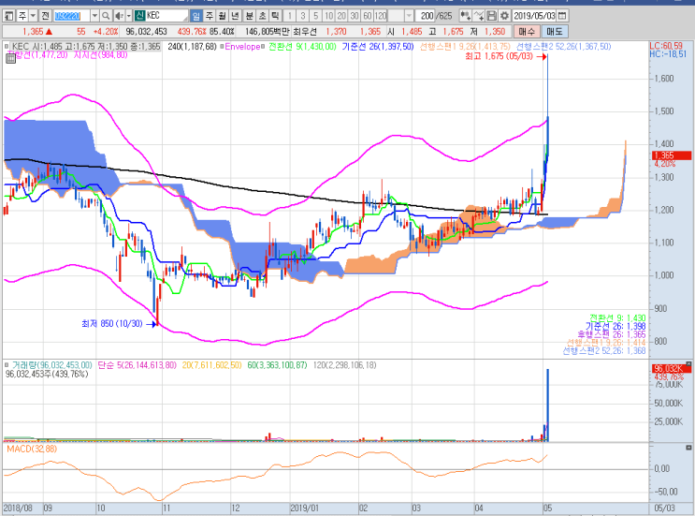The height and width of the screenshot is (516, 695).
Task: Click the 240(1,187,68) moving average label
Action: [192, 47]
